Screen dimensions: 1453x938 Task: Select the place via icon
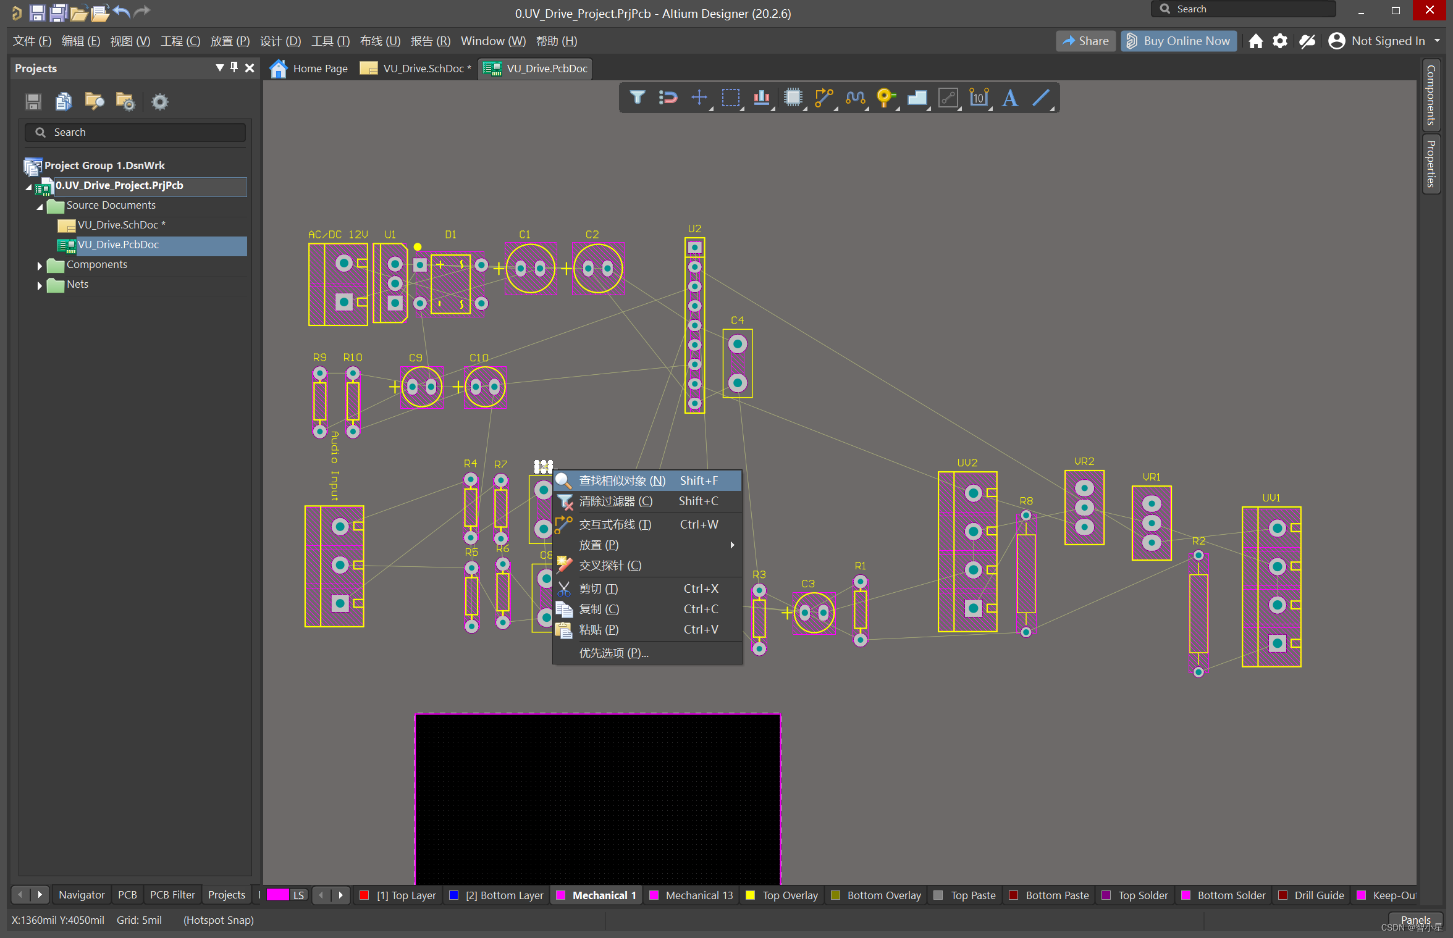(x=885, y=98)
